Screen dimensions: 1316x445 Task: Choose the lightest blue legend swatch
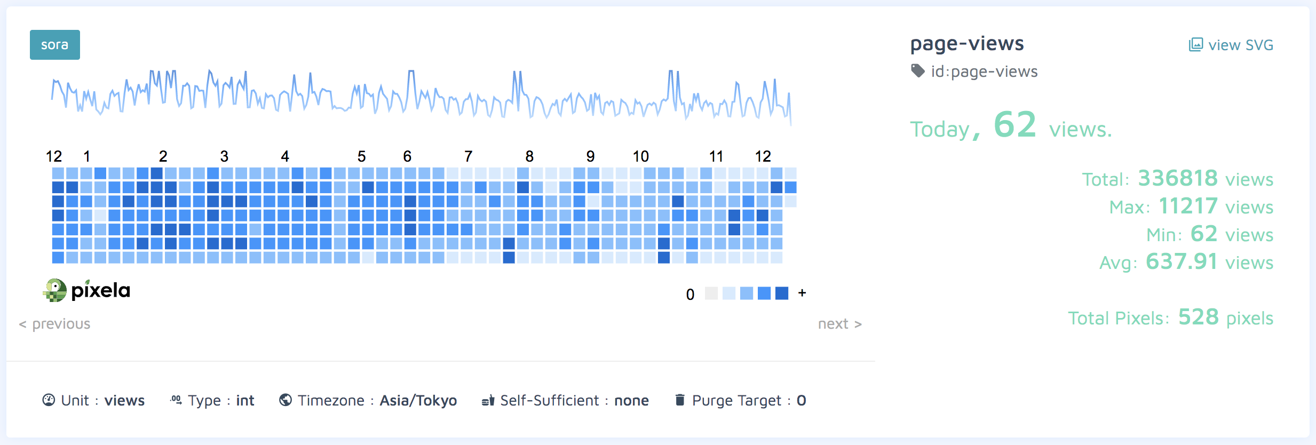pyautogui.click(x=729, y=293)
